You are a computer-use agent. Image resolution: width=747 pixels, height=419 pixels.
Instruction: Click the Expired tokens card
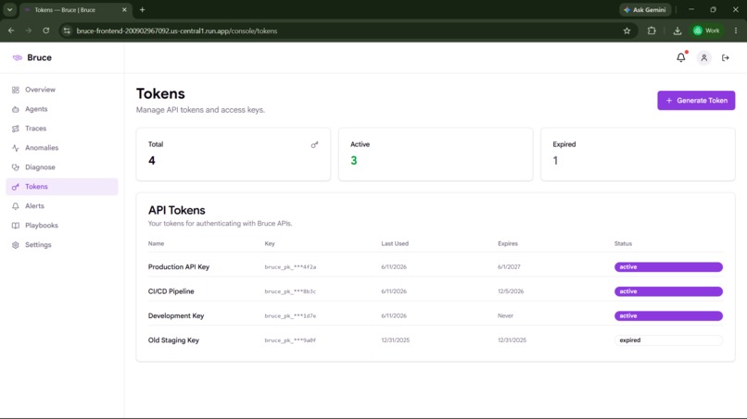(x=638, y=154)
